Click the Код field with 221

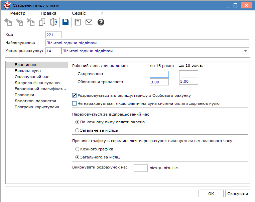[53, 35]
